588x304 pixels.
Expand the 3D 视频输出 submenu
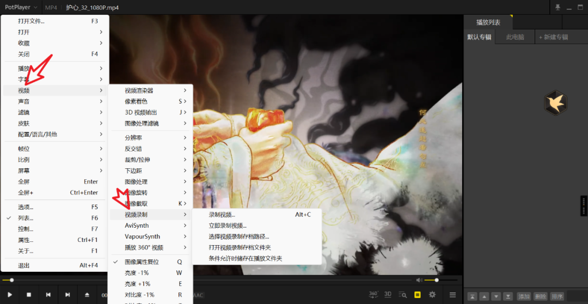tap(151, 112)
